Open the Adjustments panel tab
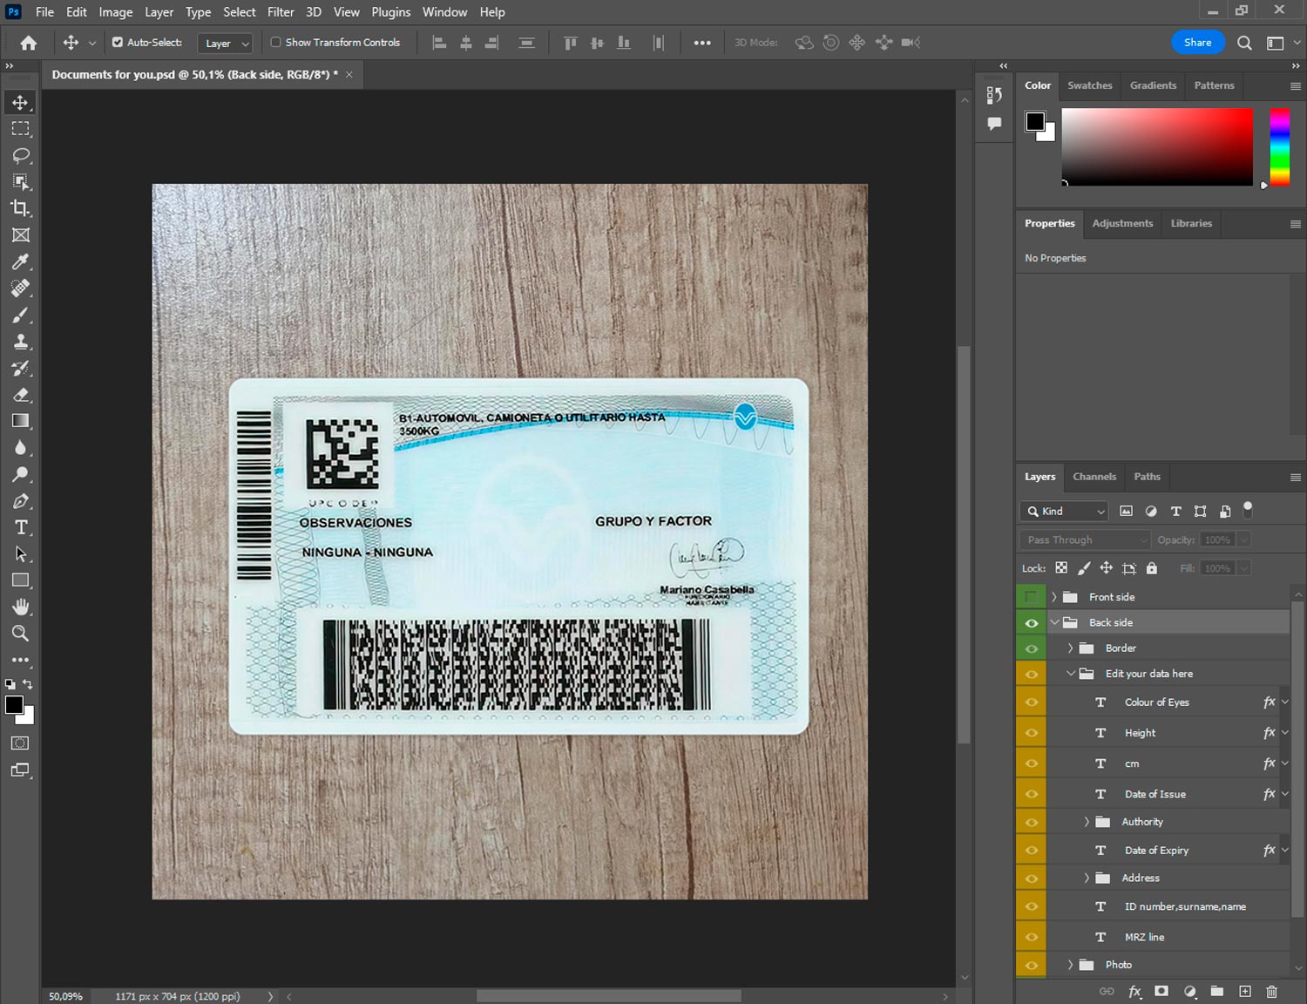Viewport: 1307px width, 1004px height. (x=1121, y=223)
